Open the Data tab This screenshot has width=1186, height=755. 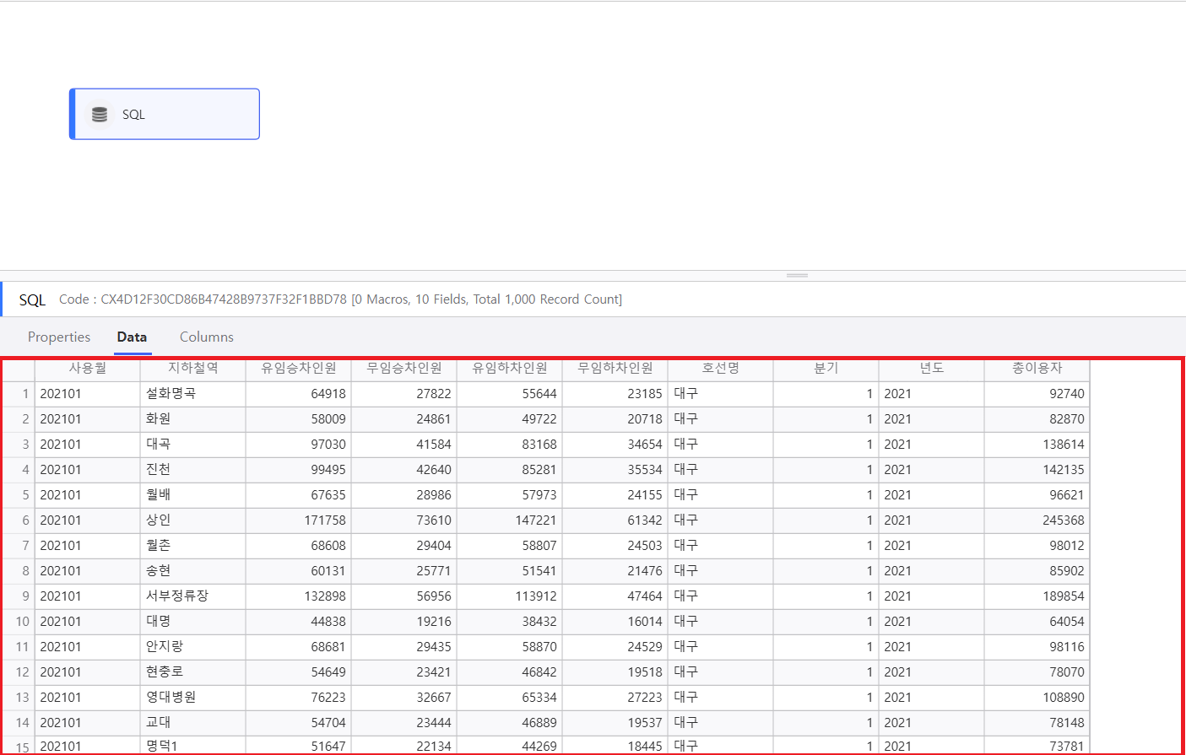coord(132,337)
